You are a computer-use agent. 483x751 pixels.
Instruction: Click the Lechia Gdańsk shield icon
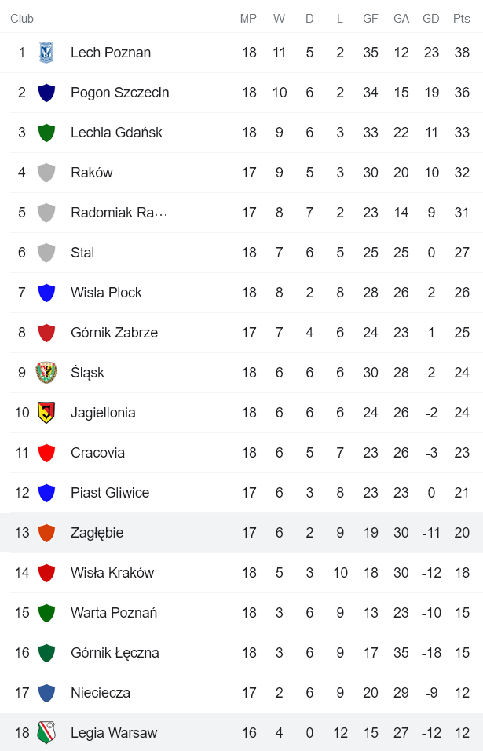point(46,133)
